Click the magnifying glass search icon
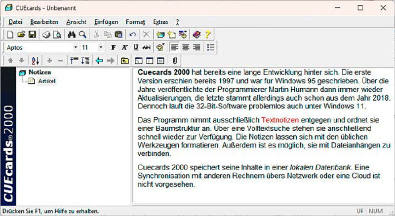The image size is (395, 216). click(82, 35)
